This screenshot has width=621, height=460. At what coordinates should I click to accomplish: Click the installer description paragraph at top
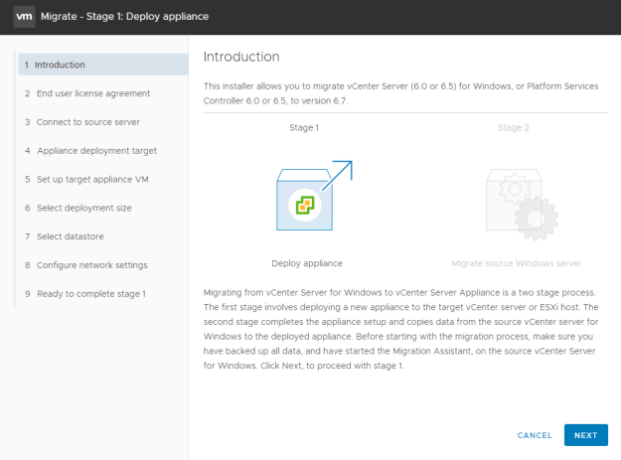[x=400, y=93]
